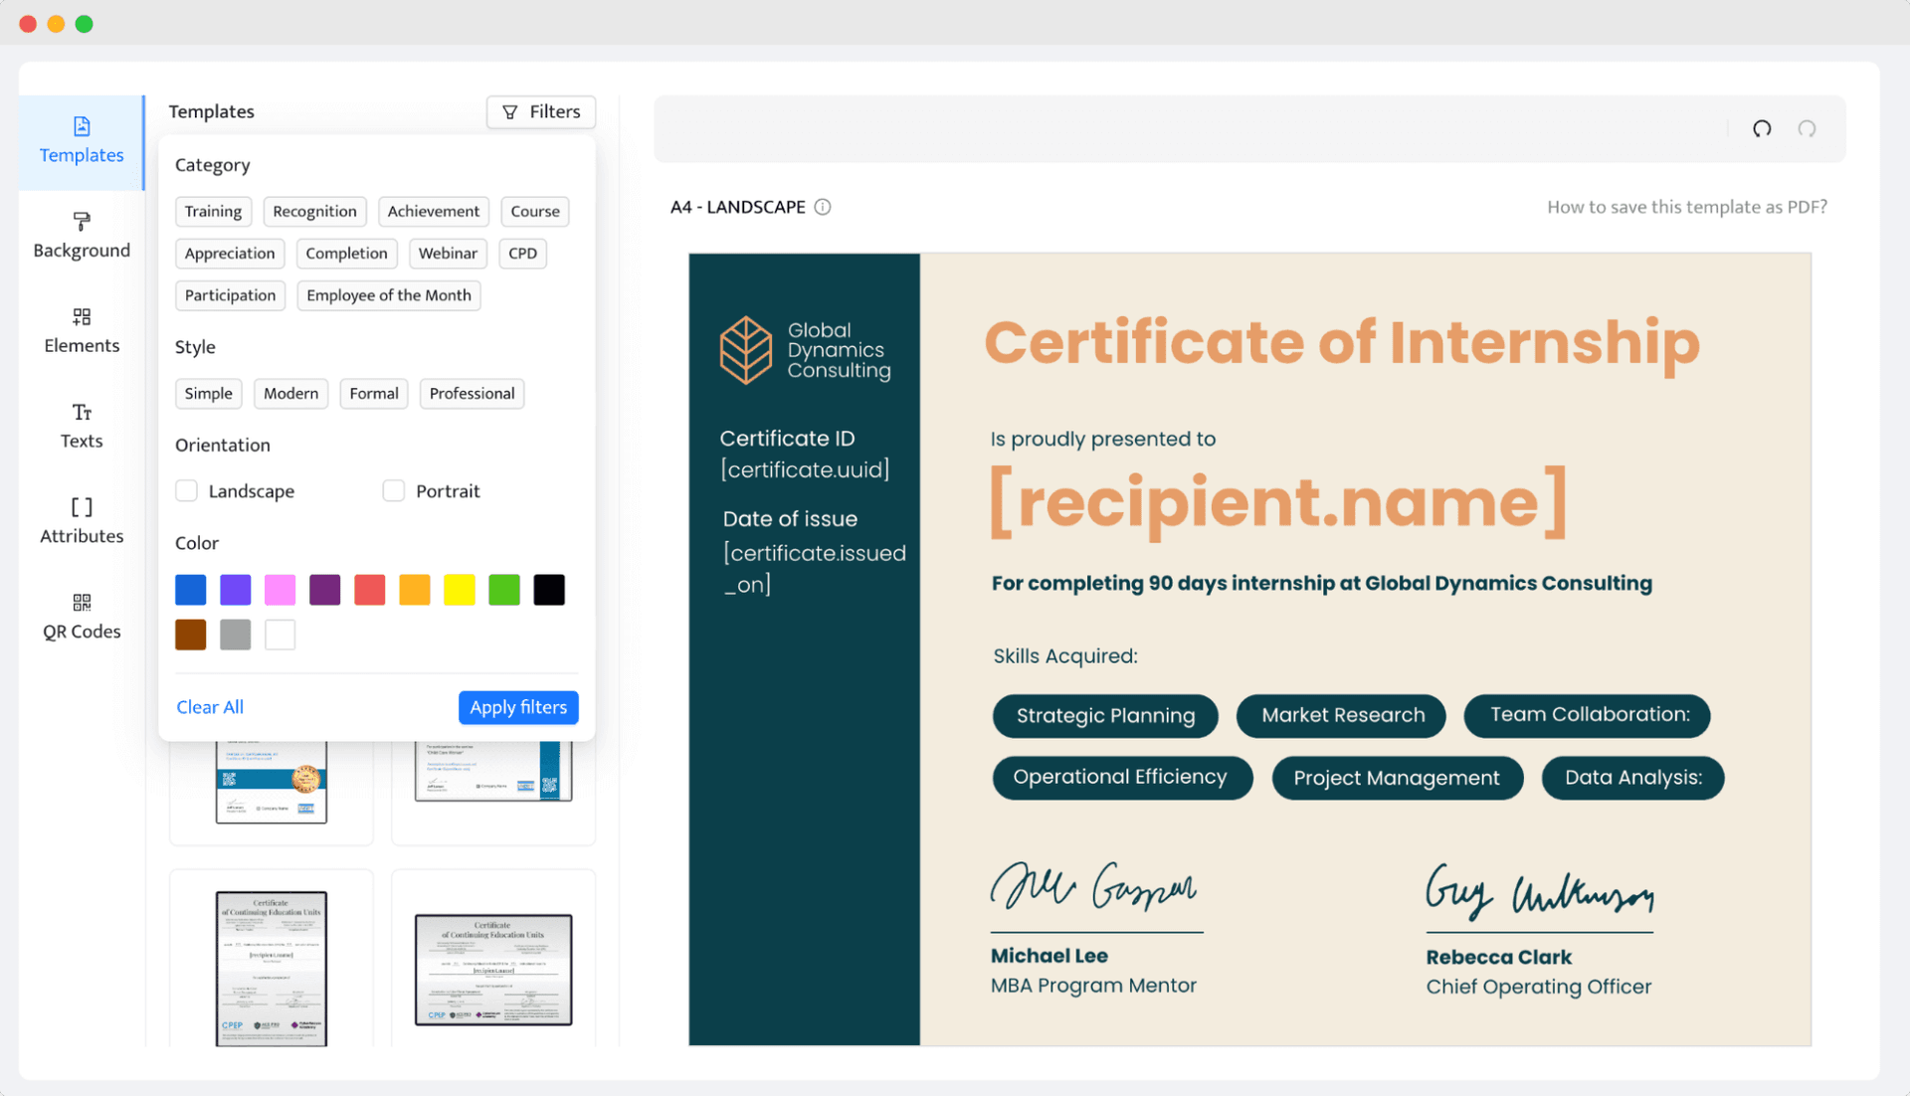Check the Portrait orientation checkbox
This screenshot has height=1096, width=1910.
(x=394, y=490)
